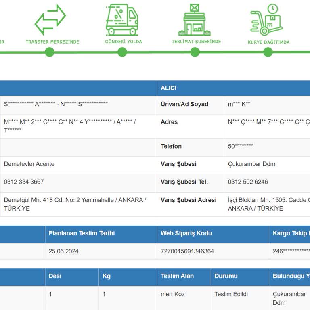This screenshot has height=310, width=310.
Task: Click the masked Telefon number 50********
Action: coord(241,147)
